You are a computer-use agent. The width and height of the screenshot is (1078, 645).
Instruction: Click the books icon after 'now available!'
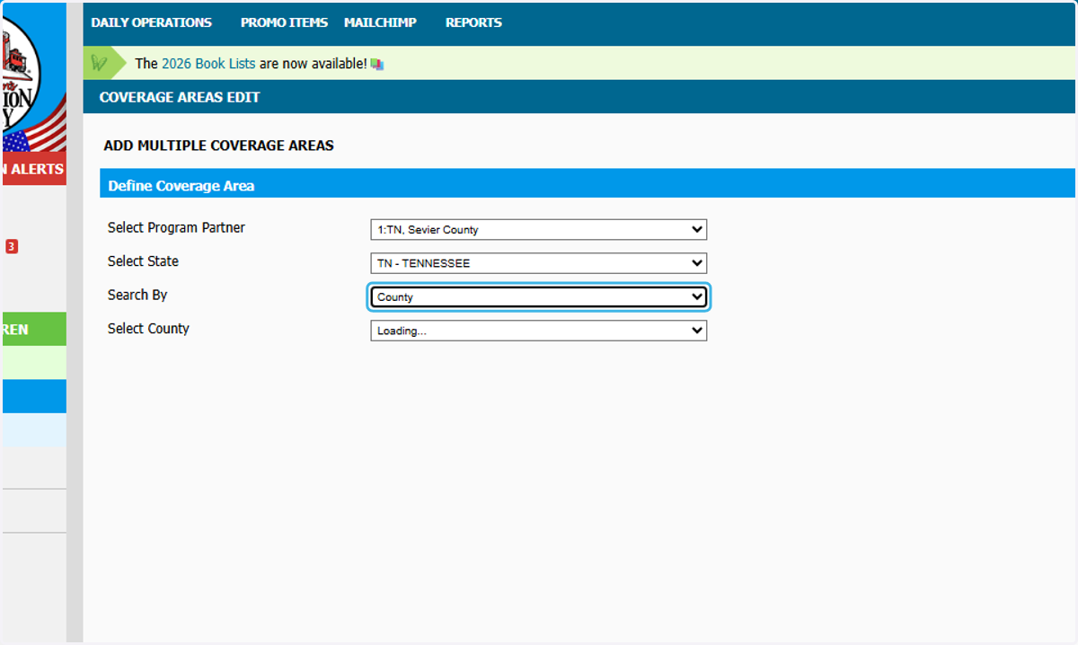click(x=377, y=65)
